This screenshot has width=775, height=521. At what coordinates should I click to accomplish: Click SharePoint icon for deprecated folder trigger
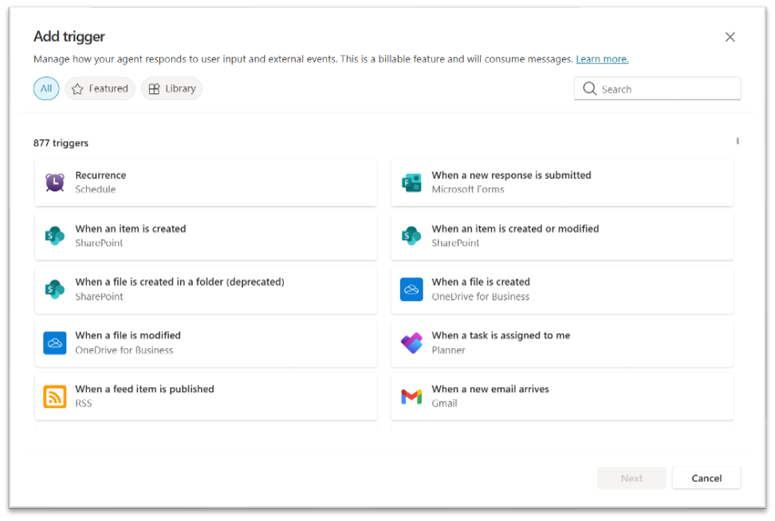[x=54, y=289]
